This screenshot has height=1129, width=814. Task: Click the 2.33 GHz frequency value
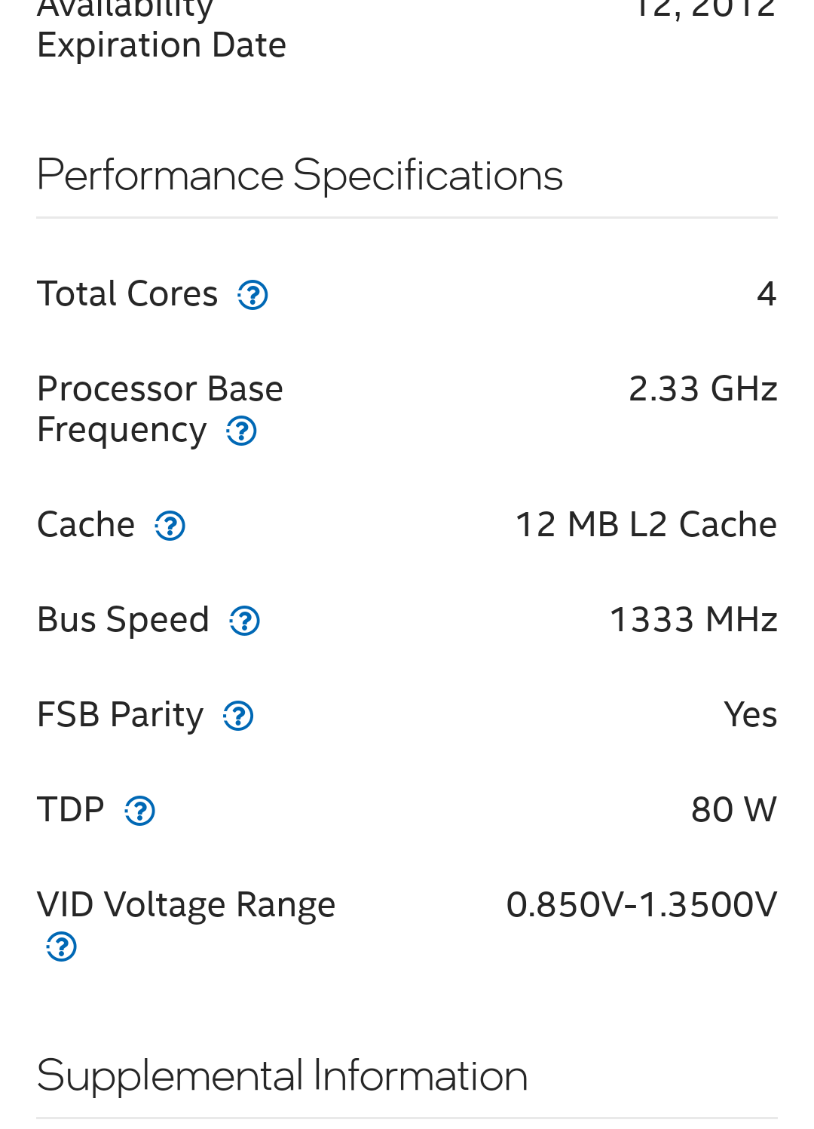click(x=702, y=389)
